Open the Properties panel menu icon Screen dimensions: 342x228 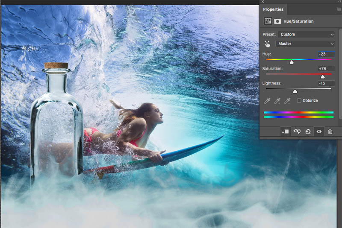tap(339, 9)
